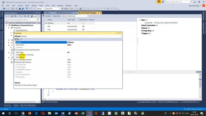Open the Data Tools Operations tab

pos(28,105)
